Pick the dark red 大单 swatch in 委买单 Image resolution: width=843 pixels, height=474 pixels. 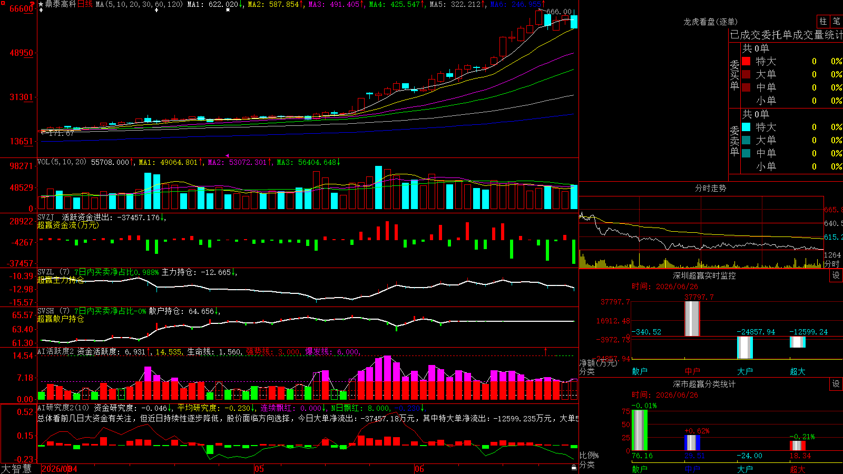point(746,74)
